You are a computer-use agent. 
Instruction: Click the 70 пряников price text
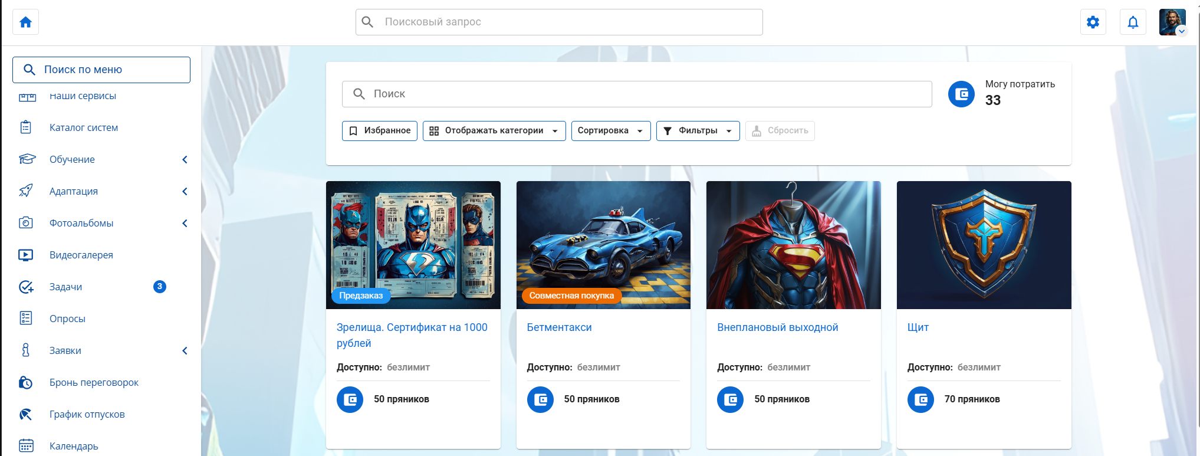(972, 399)
